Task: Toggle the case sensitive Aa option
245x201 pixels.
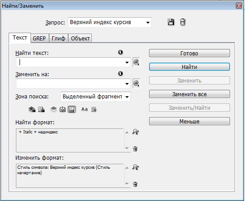Action: [85, 109]
